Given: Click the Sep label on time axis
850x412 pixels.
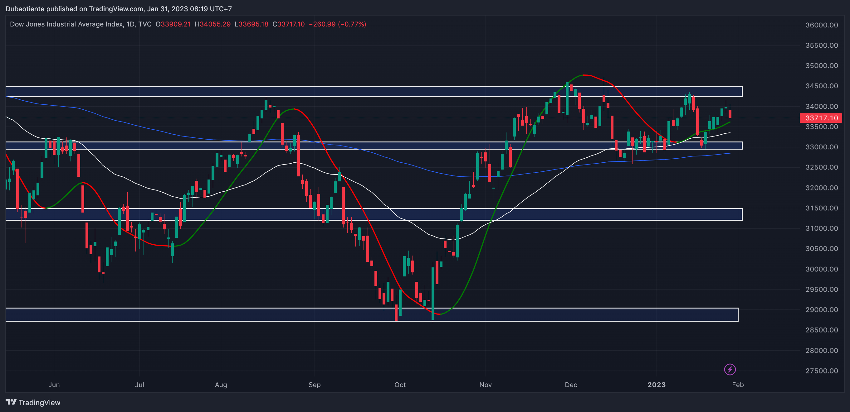Looking at the screenshot, I should coord(315,385).
